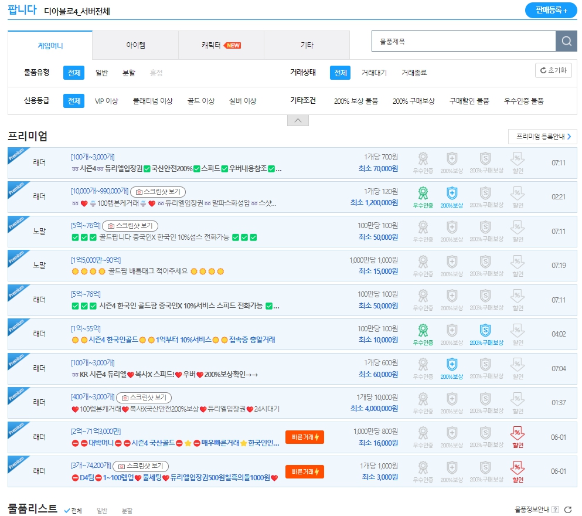Image resolution: width=582 pixels, height=516 pixels.
Task: Click the 초기화 refresh icon
Action: click(x=543, y=70)
